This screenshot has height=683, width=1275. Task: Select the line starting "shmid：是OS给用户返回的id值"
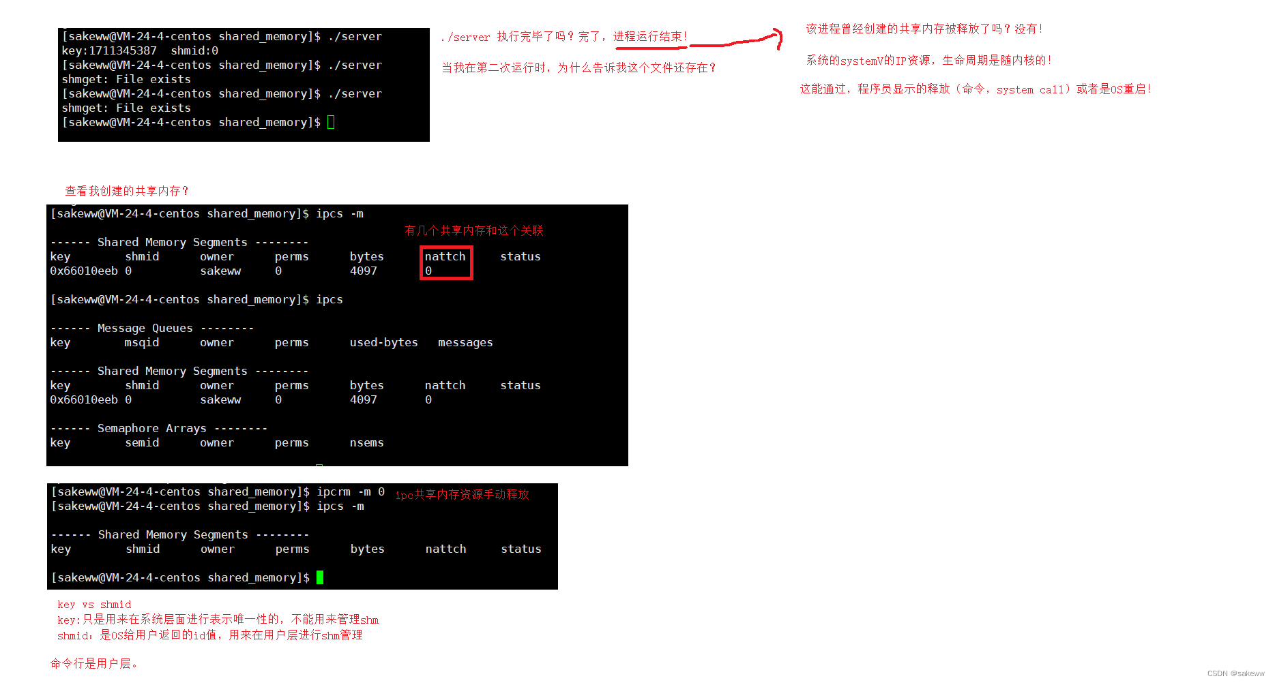click(x=210, y=635)
